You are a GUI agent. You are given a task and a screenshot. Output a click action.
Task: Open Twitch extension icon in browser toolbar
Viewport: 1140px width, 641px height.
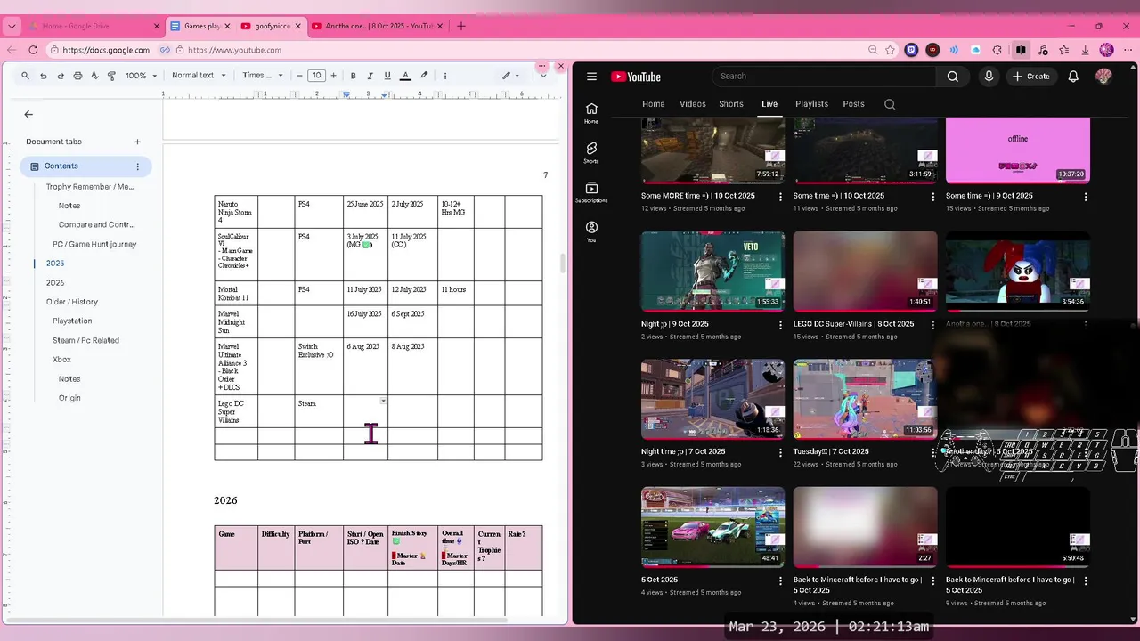tap(911, 50)
